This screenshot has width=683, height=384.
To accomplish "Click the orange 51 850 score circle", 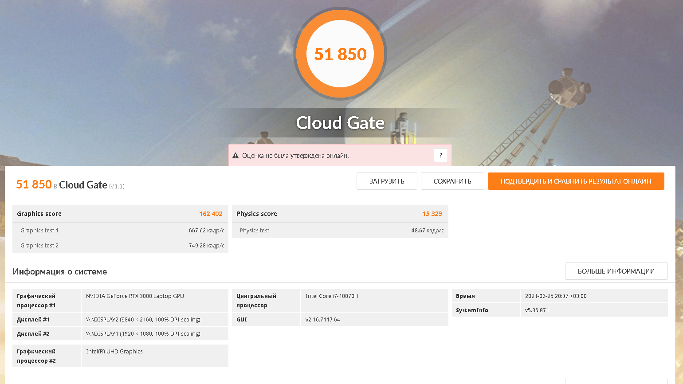I will click(341, 54).
